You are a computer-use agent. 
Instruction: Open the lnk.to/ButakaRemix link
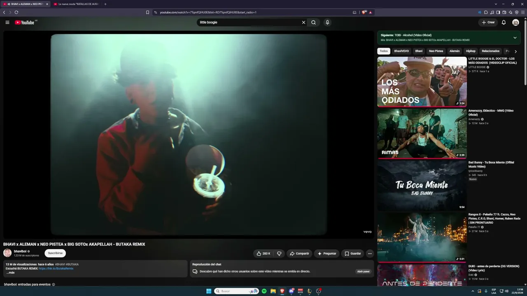pyautogui.click(x=56, y=268)
